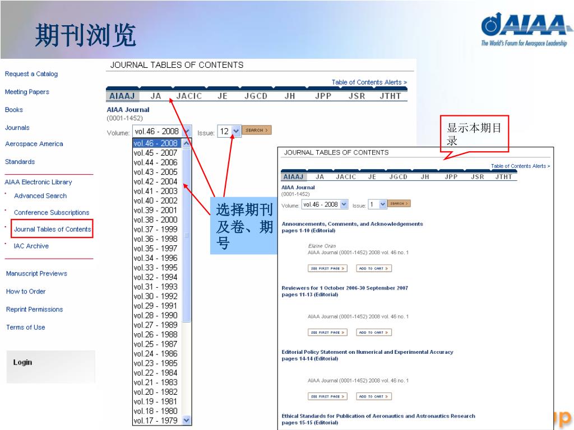See first page of Announcements article

(327, 268)
